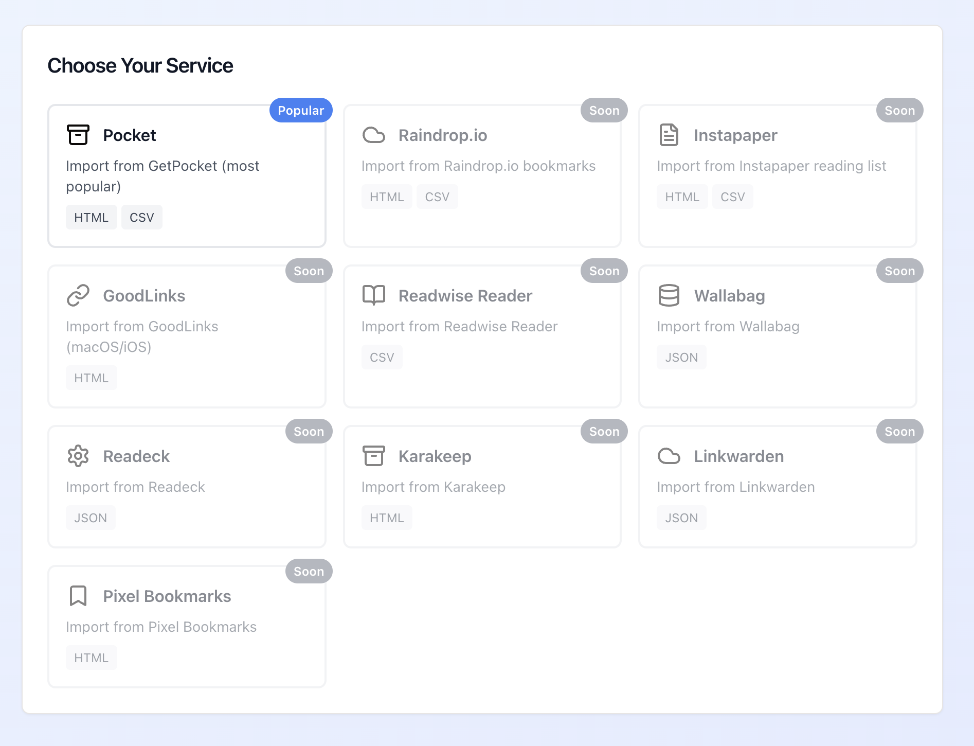The height and width of the screenshot is (746, 974).
Task: Click the Readeck gear icon
Action: [78, 456]
